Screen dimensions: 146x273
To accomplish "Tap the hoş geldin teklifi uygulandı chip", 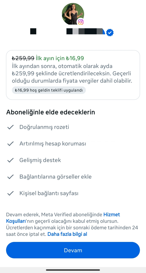I will (49, 90).
